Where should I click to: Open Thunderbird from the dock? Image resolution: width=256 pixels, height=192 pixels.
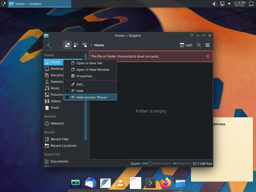click(90, 183)
